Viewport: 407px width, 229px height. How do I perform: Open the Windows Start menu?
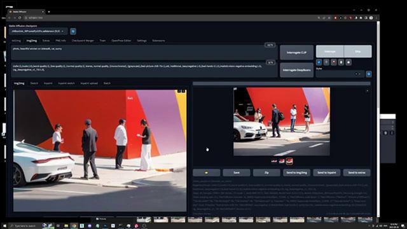coord(4,226)
